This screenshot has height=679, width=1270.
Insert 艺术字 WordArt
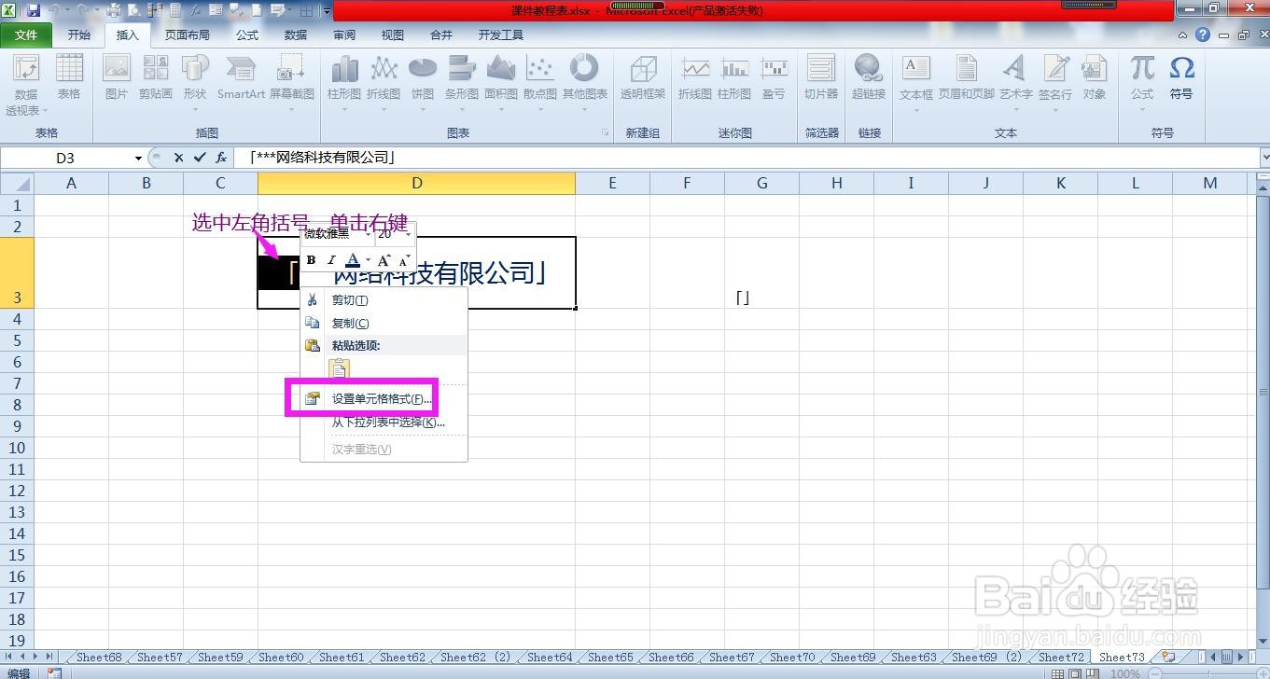point(1013,79)
